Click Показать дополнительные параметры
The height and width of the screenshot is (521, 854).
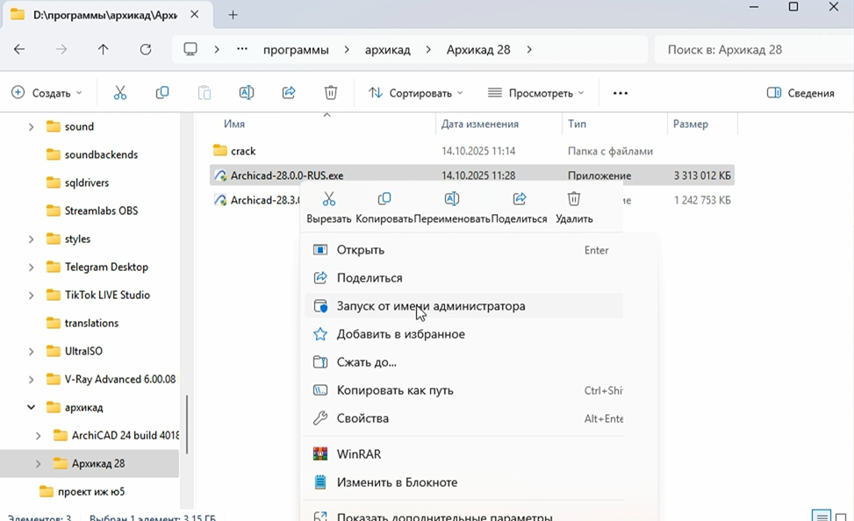click(x=463, y=516)
